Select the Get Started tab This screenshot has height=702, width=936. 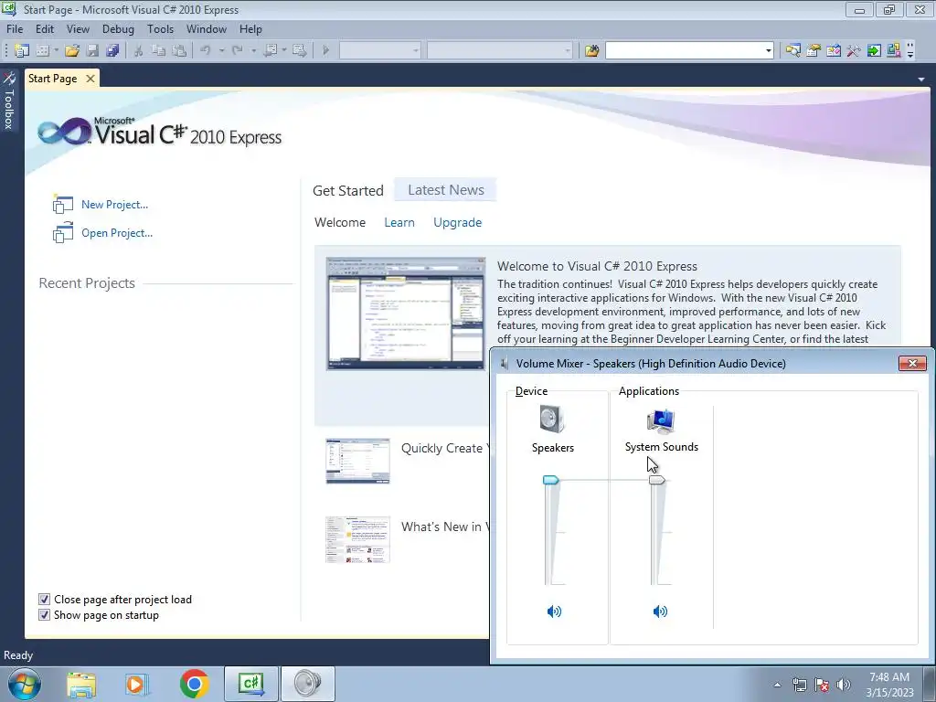(x=348, y=190)
